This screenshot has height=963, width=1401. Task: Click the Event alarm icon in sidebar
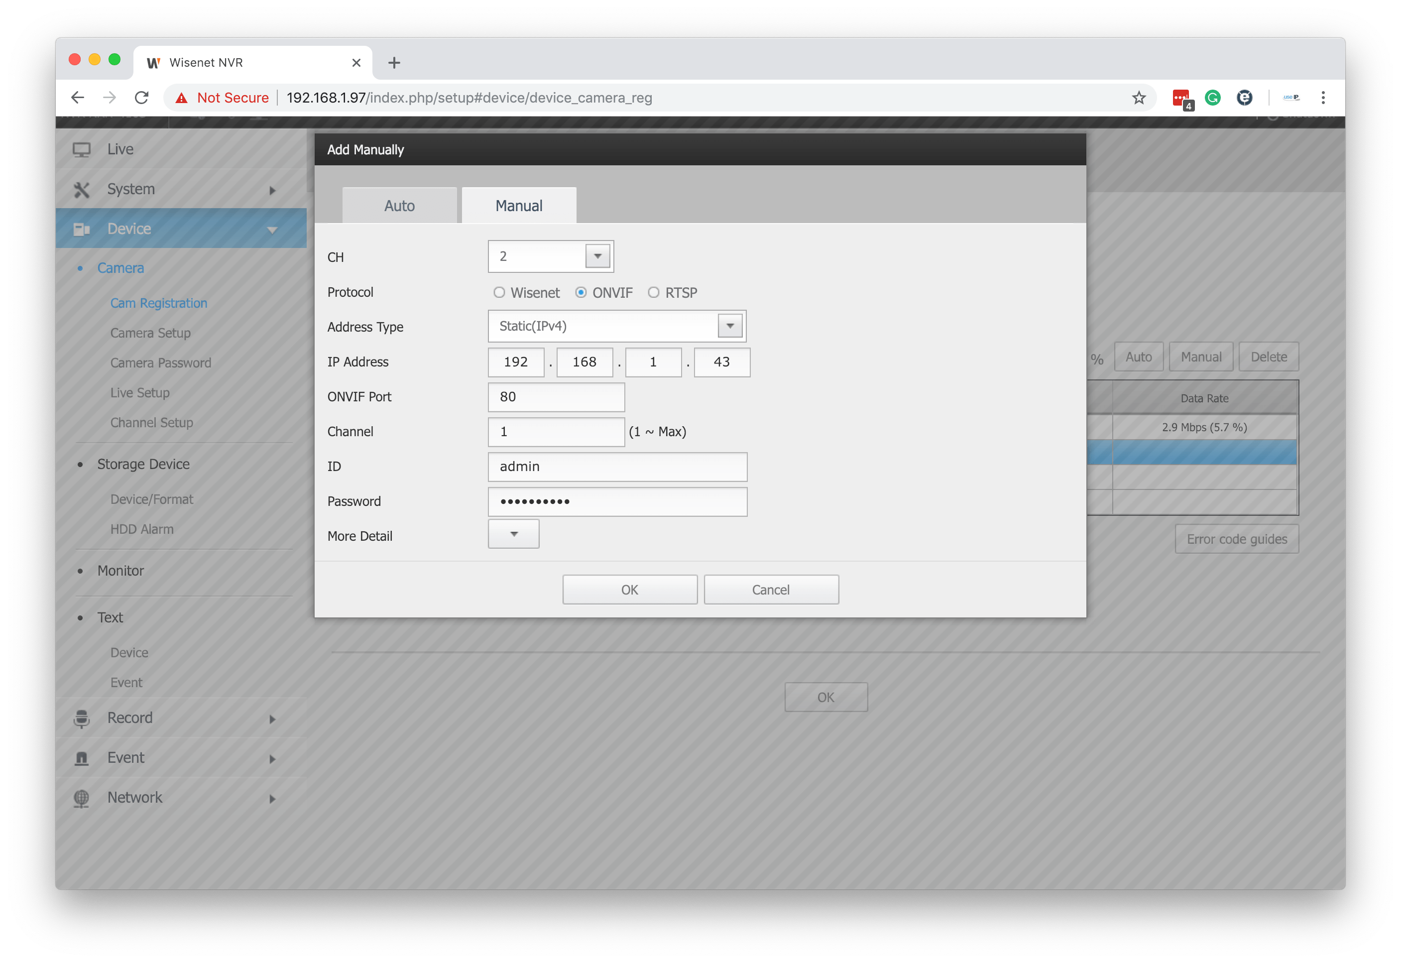(x=82, y=758)
